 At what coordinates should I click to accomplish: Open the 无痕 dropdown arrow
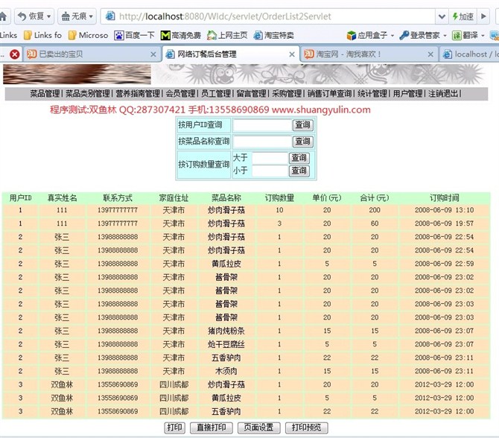click(x=91, y=16)
